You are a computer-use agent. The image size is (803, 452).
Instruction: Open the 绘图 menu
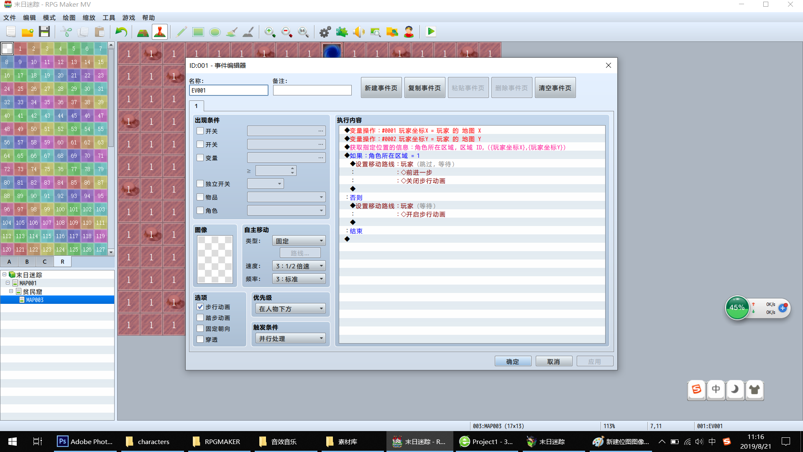click(x=69, y=18)
